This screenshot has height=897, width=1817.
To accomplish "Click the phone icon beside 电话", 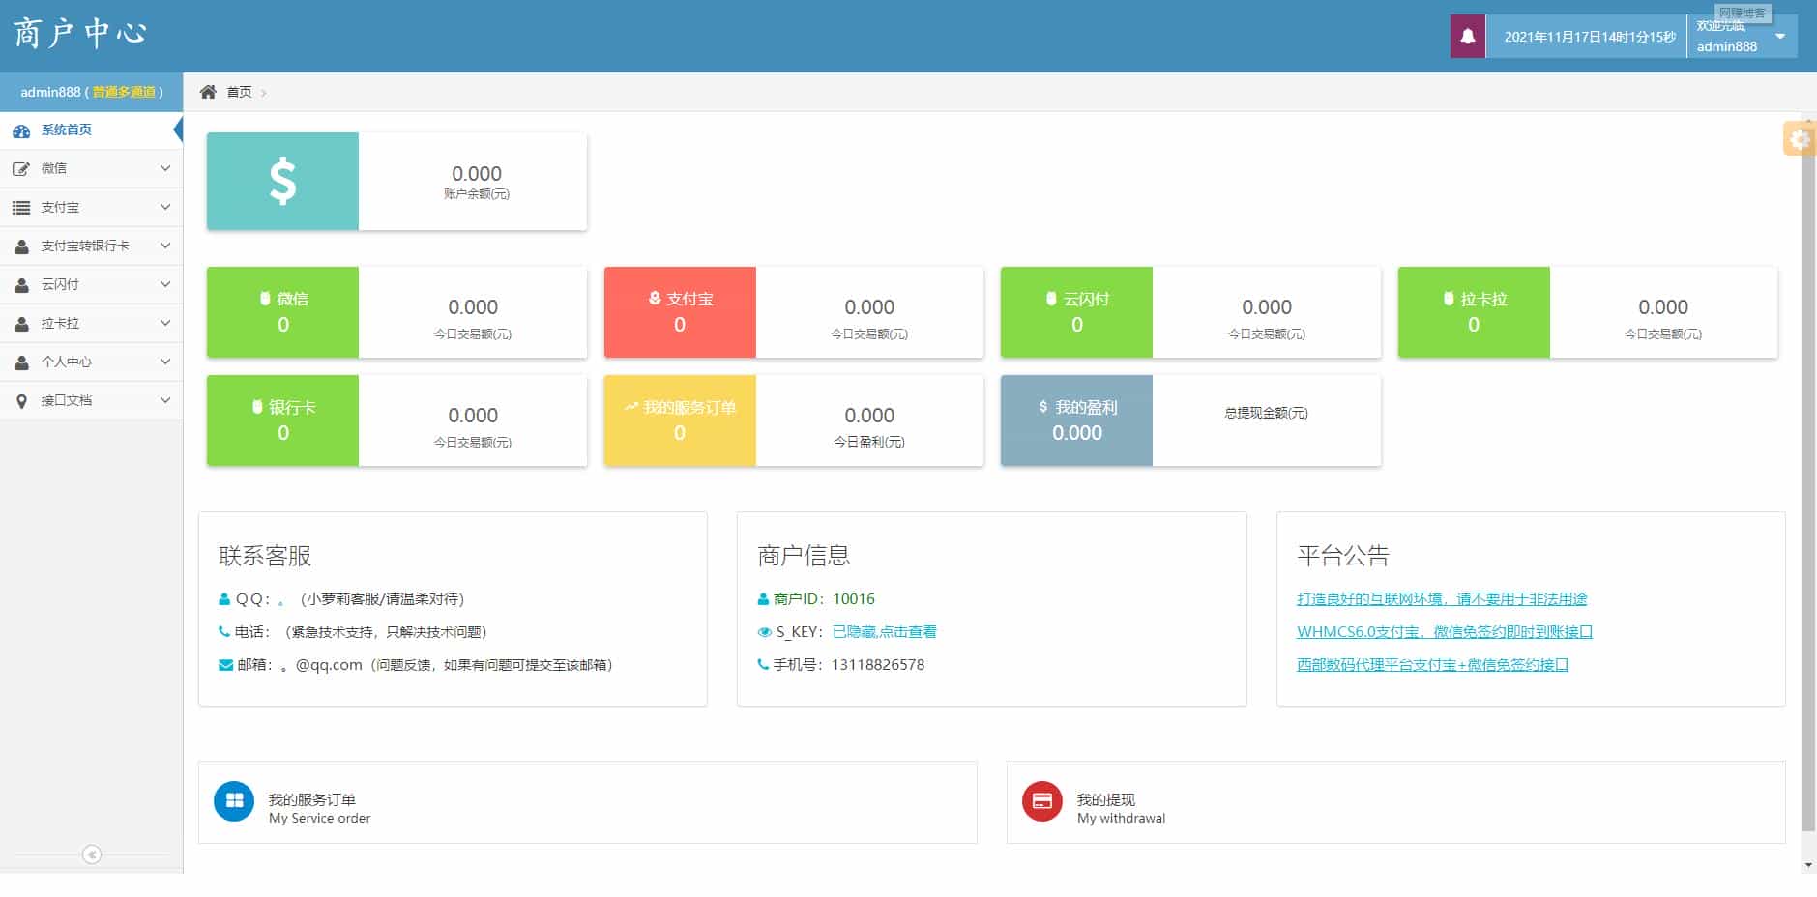I will 224,632.
